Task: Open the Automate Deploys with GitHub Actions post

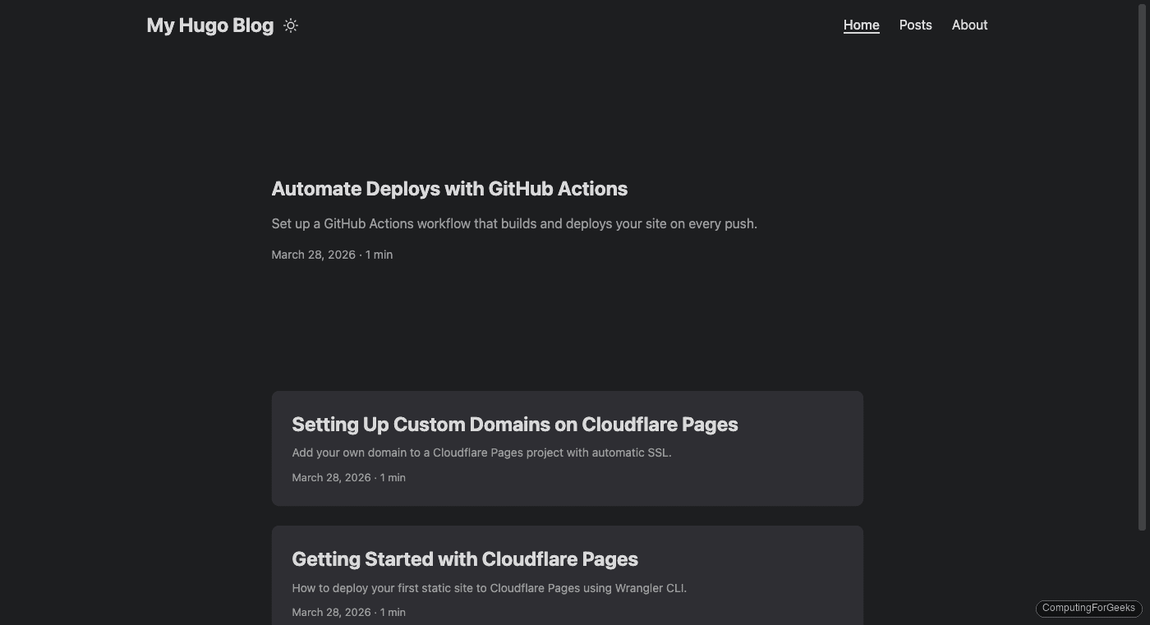Action: tap(449, 188)
